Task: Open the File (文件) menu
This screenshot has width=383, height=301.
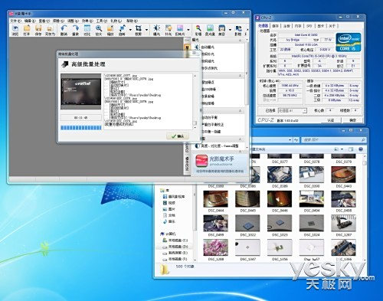Action: [15, 21]
